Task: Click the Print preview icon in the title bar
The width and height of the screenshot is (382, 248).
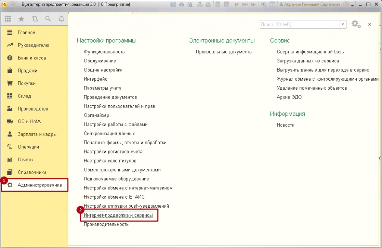Action: (x=190, y=4)
